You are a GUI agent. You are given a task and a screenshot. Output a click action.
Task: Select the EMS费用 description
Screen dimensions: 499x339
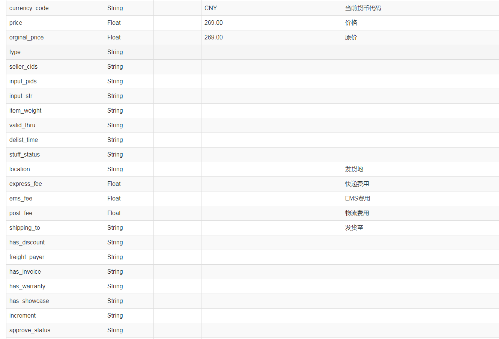(358, 199)
